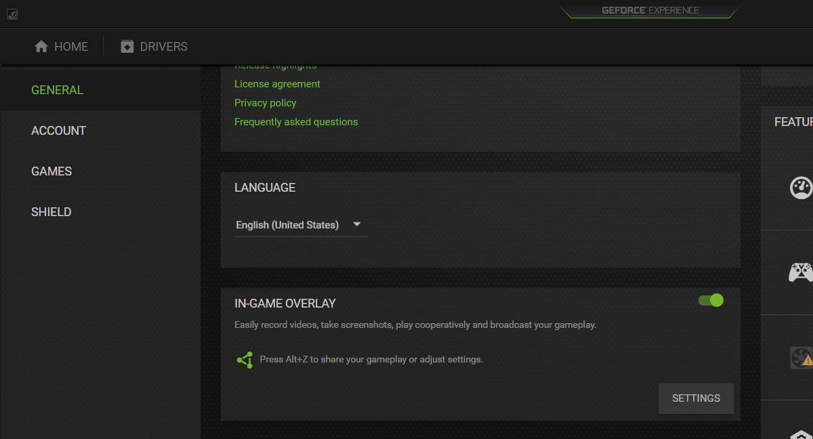This screenshot has height=439, width=813.
Task: Open the English (United States) language dropdown
Action: pyautogui.click(x=300, y=225)
